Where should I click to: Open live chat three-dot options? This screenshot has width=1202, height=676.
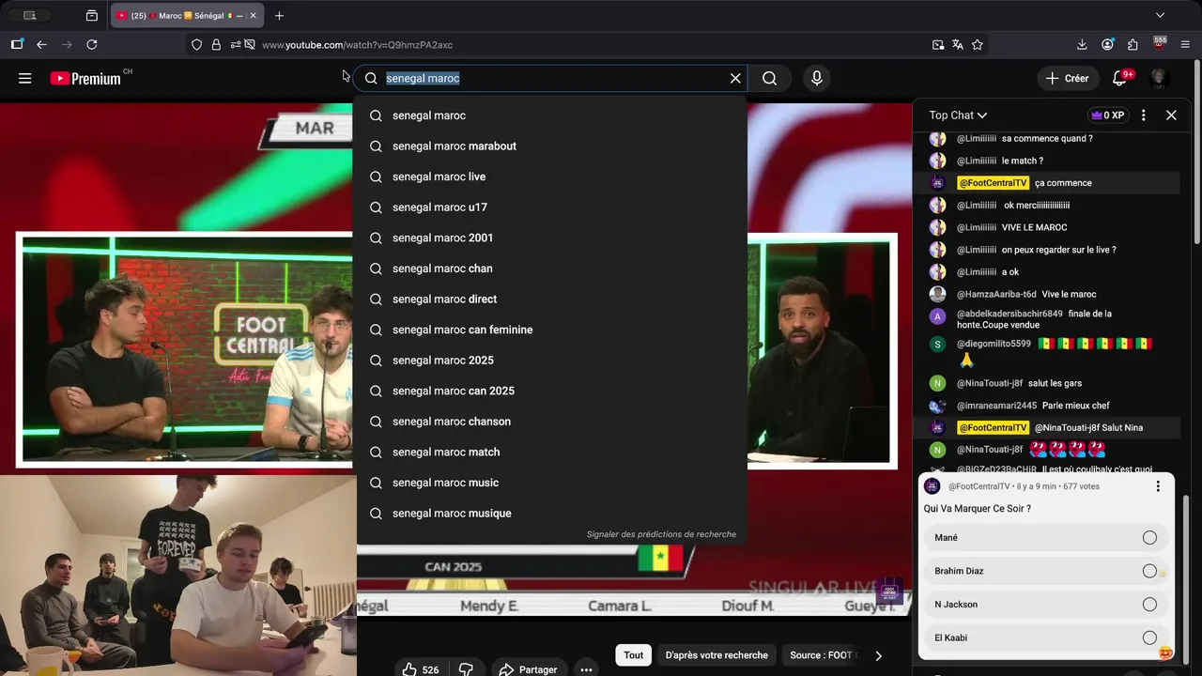click(1143, 115)
